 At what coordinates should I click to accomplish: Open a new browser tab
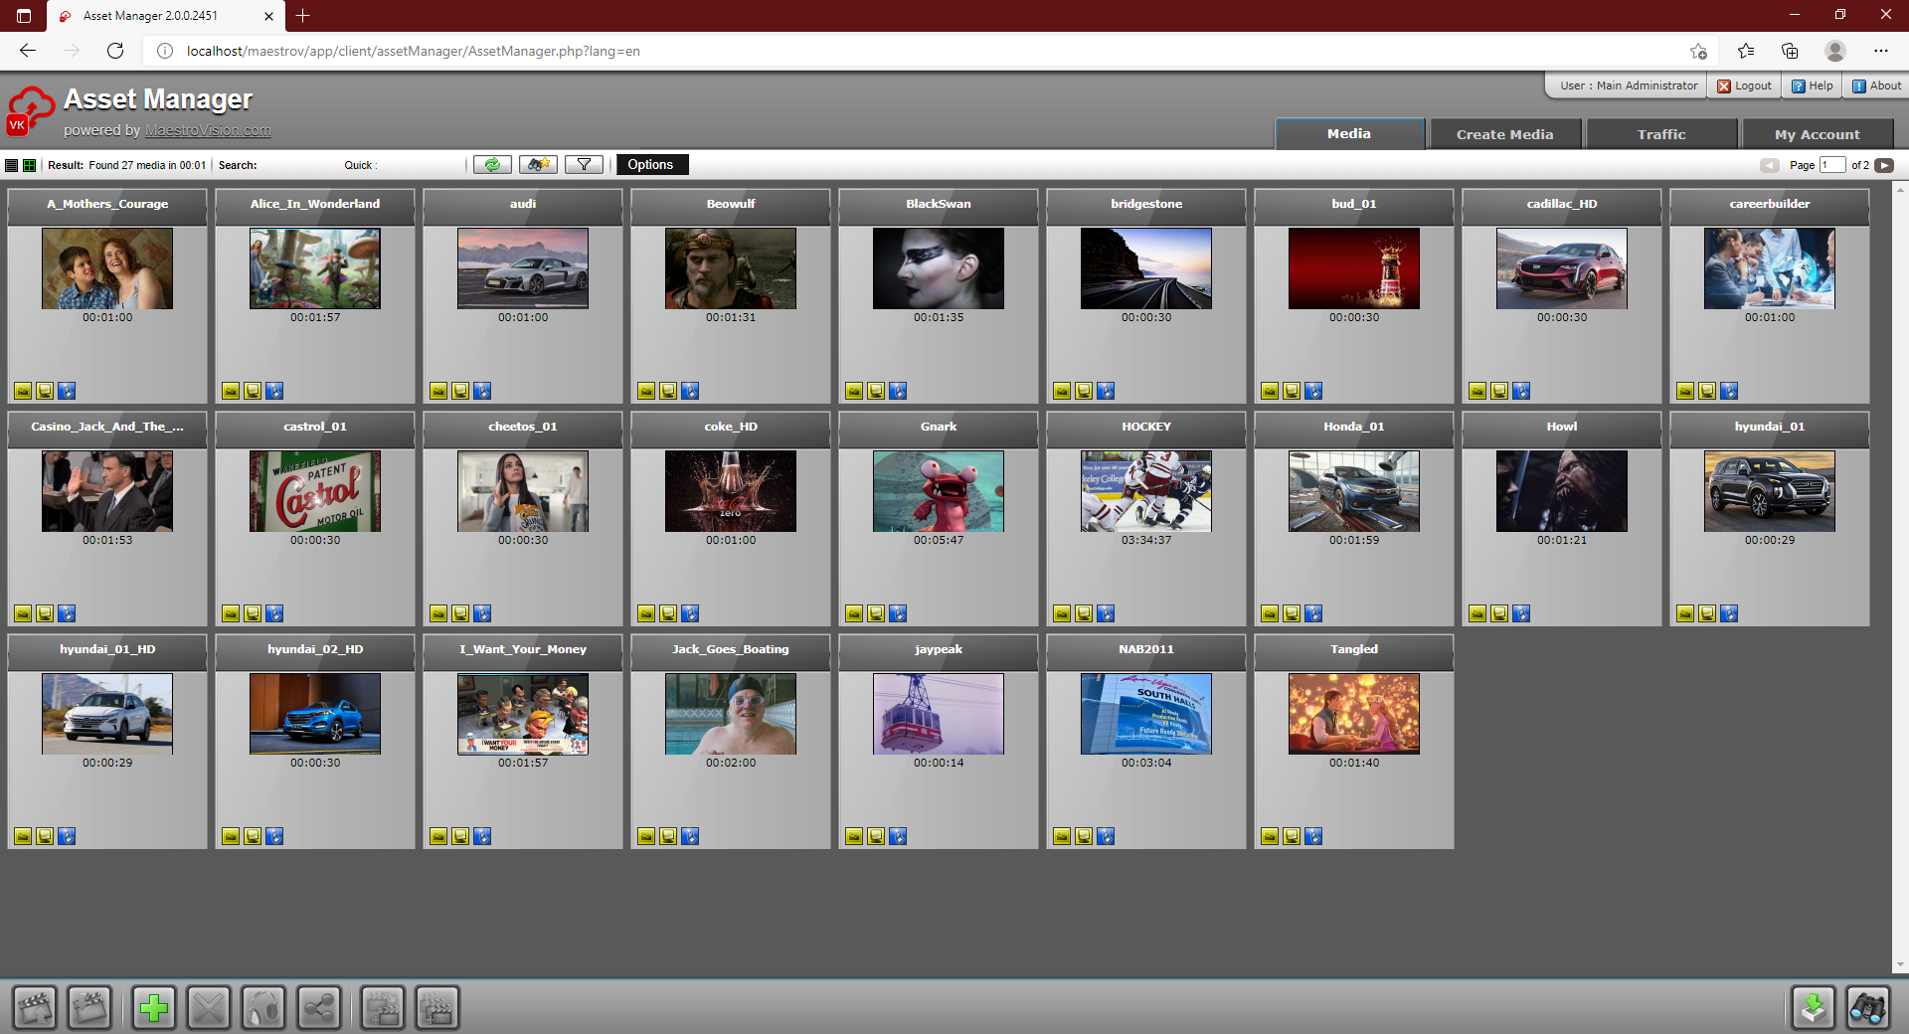coord(303,16)
